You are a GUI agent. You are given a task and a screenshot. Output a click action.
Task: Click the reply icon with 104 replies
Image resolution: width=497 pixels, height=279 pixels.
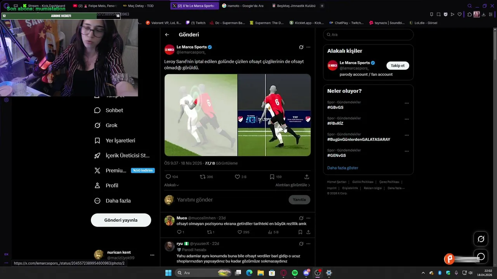click(168, 177)
